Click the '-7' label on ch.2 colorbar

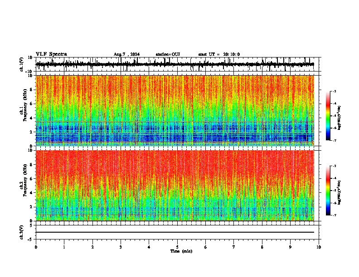[334, 215]
